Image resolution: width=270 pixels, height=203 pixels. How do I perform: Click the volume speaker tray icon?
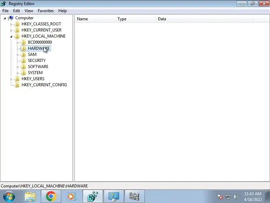pyautogui.click(x=236, y=197)
